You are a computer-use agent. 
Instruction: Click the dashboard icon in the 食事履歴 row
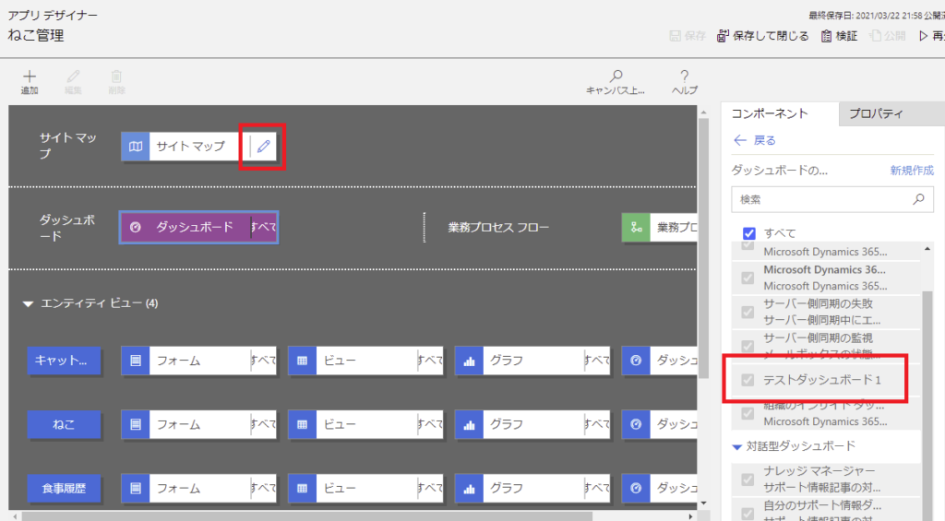636,489
